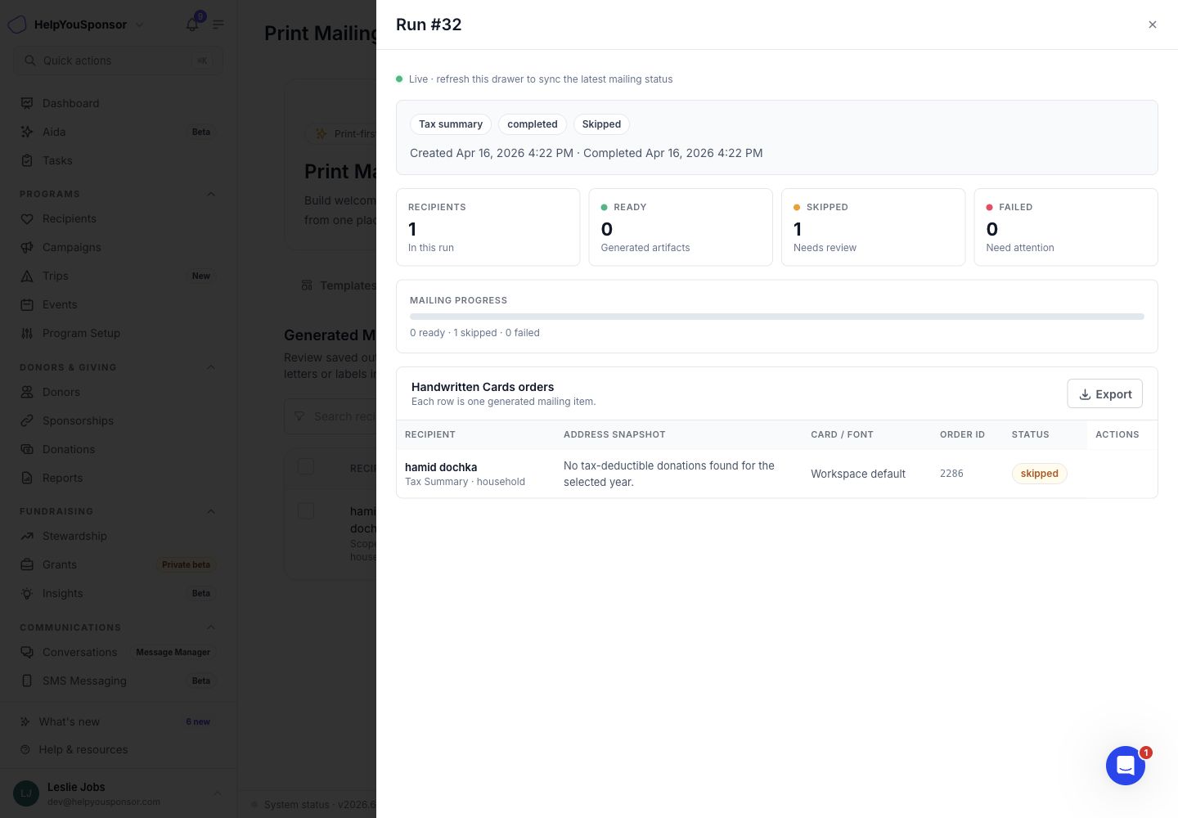Viewport: 1178px width, 818px height.
Task: Click the Sponsorships link icon
Action: click(x=27, y=420)
